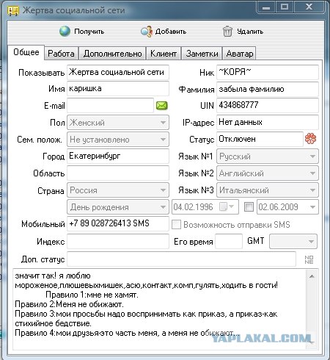Open the Язык №2 dropdown (Английский)

268,173
